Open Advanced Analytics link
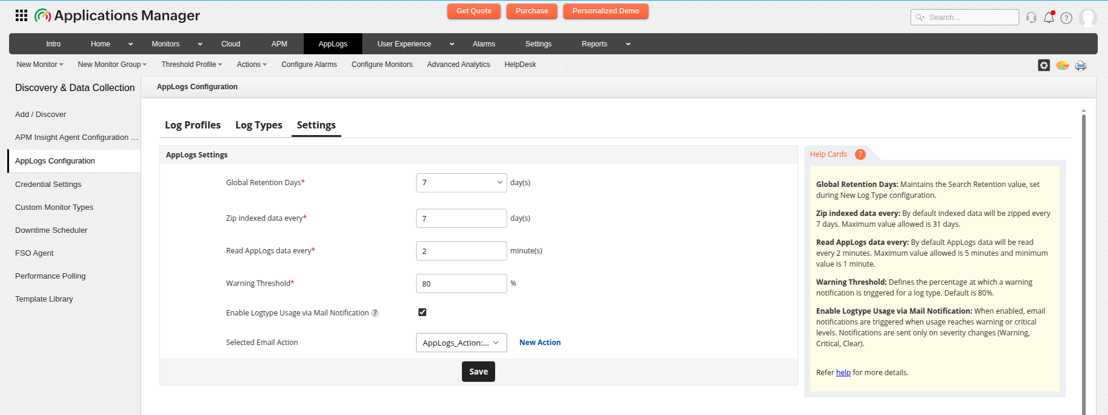Image resolution: width=1108 pixels, height=415 pixels. [458, 65]
